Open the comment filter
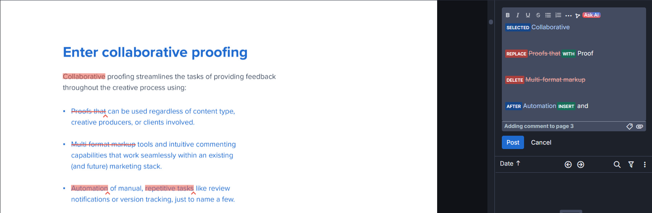This screenshot has height=213, width=652. (631, 165)
